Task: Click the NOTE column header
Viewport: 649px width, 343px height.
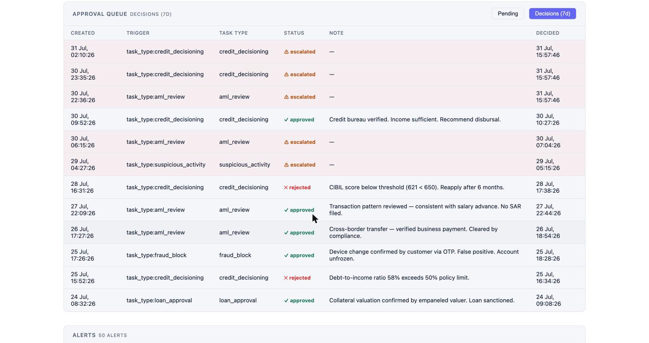Action: pos(336,33)
